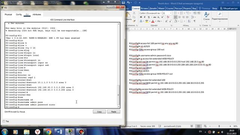Open text effects options
The width and height of the screenshot is (240, 135).
pos(141,21)
